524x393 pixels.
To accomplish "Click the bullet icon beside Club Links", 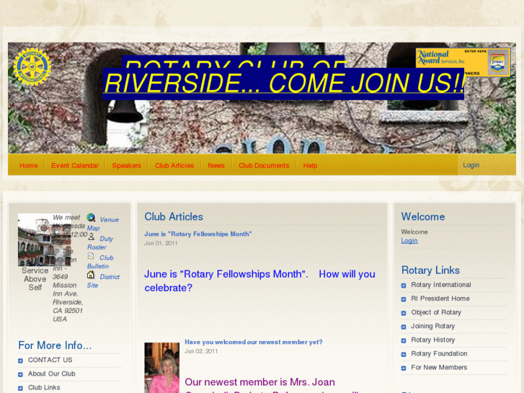I will coord(20,389).
